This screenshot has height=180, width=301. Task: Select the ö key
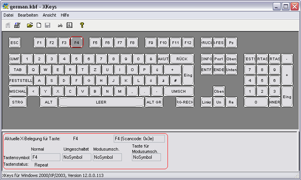click(151, 80)
